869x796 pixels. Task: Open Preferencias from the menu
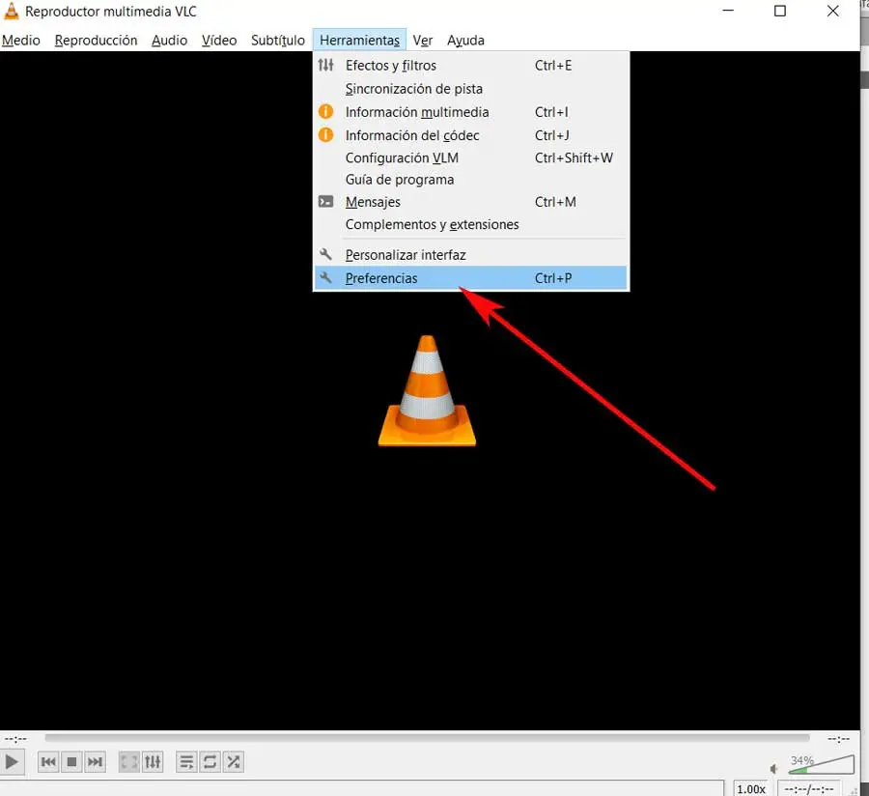point(471,278)
